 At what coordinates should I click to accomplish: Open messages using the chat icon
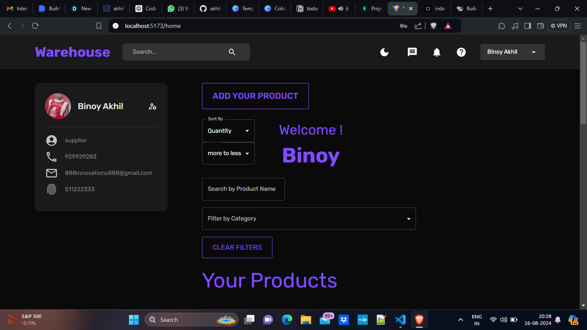412,52
